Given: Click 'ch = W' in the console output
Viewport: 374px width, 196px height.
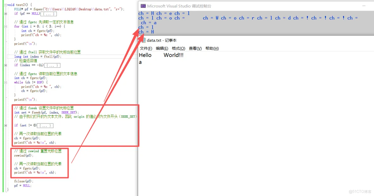Looking at the screenshot, I should click(x=211, y=18).
